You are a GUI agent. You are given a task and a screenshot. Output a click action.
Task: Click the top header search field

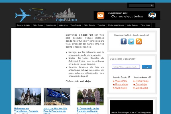(x=141, y=5)
